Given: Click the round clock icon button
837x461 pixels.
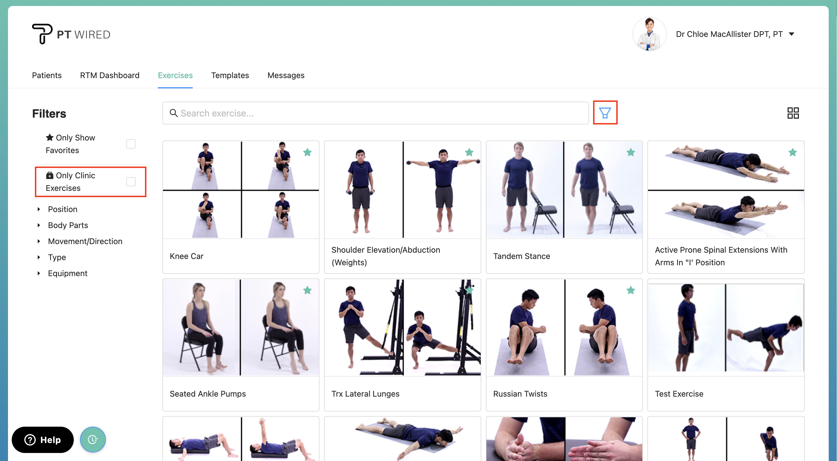Looking at the screenshot, I should click(93, 439).
